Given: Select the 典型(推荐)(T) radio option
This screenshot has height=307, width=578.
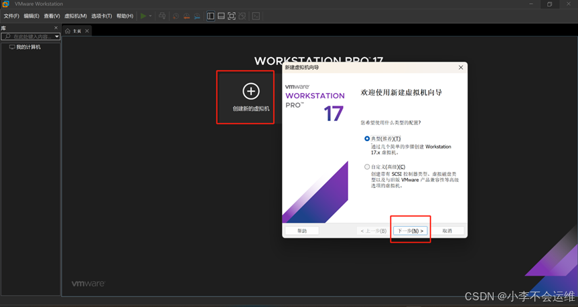Looking at the screenshot, I should pos(367,138).
